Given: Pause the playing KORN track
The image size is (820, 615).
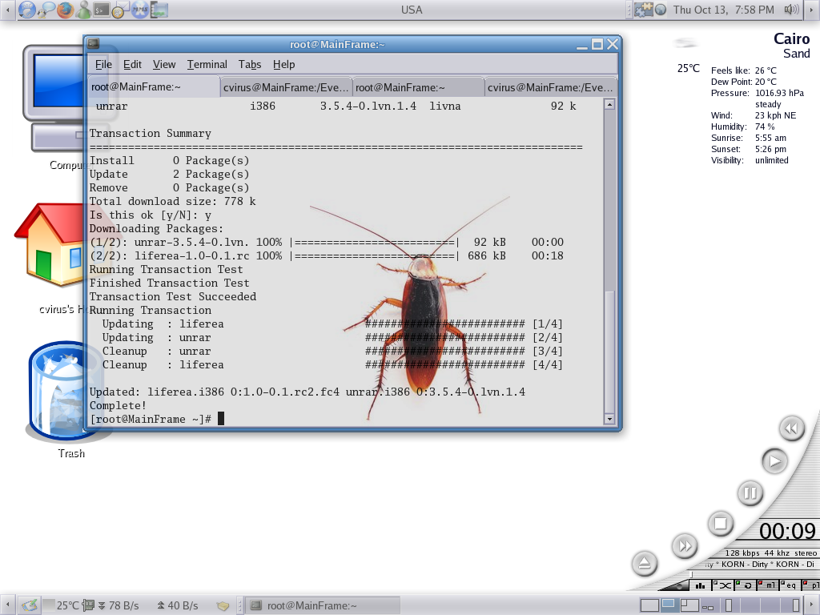Looking at the screenshot, I should pos(750,492).
